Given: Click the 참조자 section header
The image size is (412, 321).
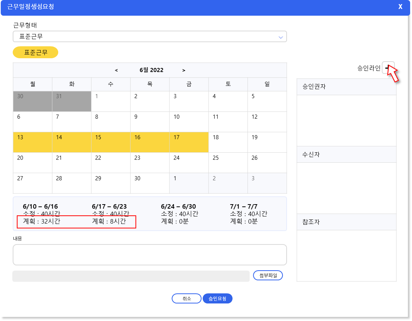Looking at the screenshot, I should point(347,222).
